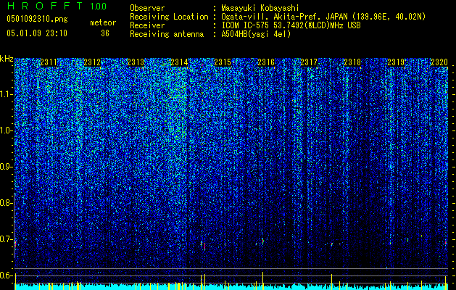456x290 pixels.
Task: Click the 2314 time marker
Action: [179, 62]
